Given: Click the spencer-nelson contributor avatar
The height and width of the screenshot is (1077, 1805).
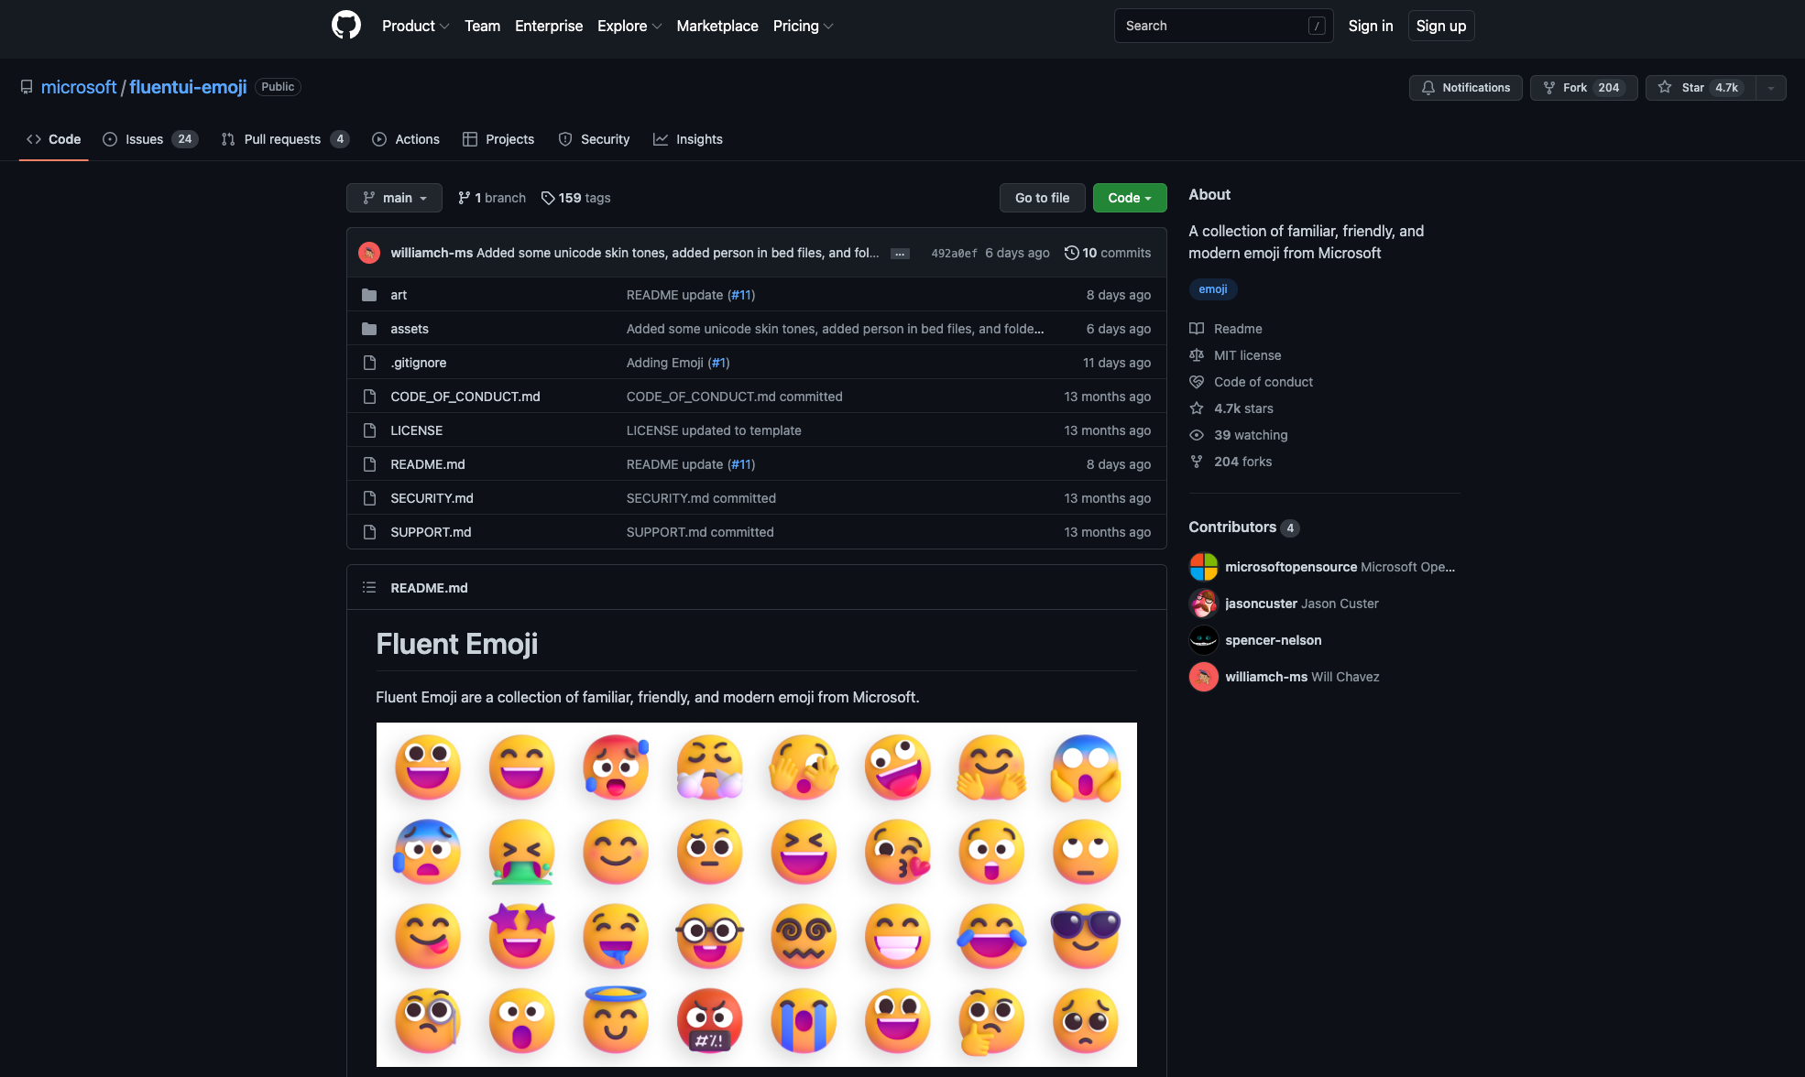Looking at the screenshot, I should click(1203, 640).
